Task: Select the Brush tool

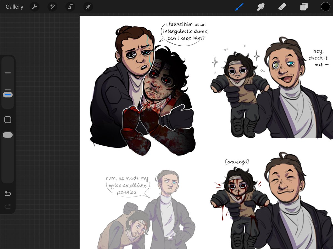Action: coord(239,7)
